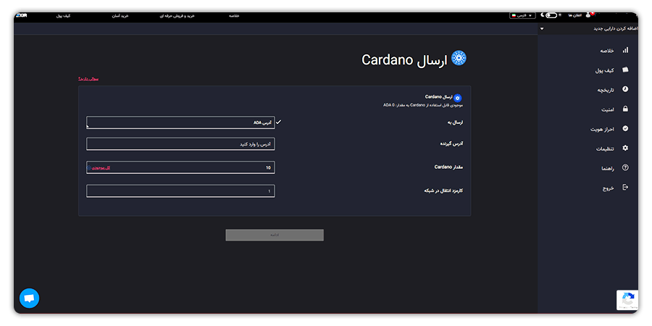The width and height of the screenshot is (652, 326).
Task: Click the question-mark icon beside راهنما
Action: 625,167
